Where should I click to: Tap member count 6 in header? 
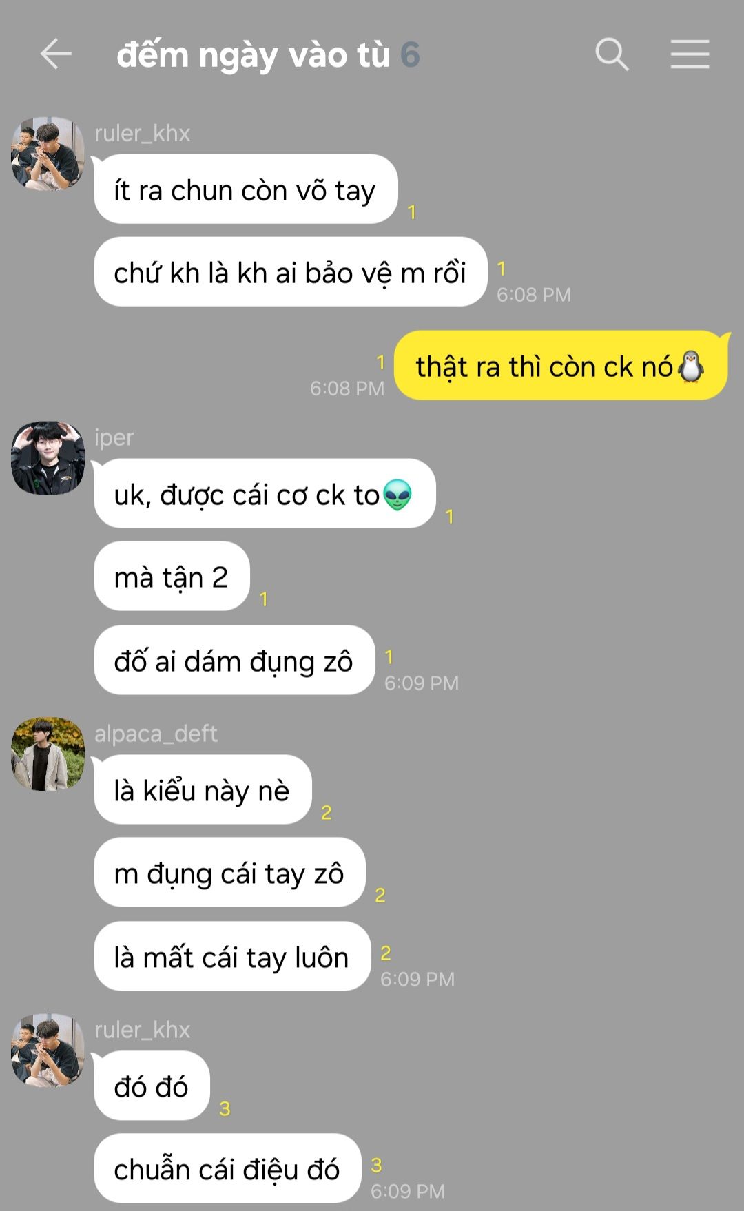coord(410,55)
